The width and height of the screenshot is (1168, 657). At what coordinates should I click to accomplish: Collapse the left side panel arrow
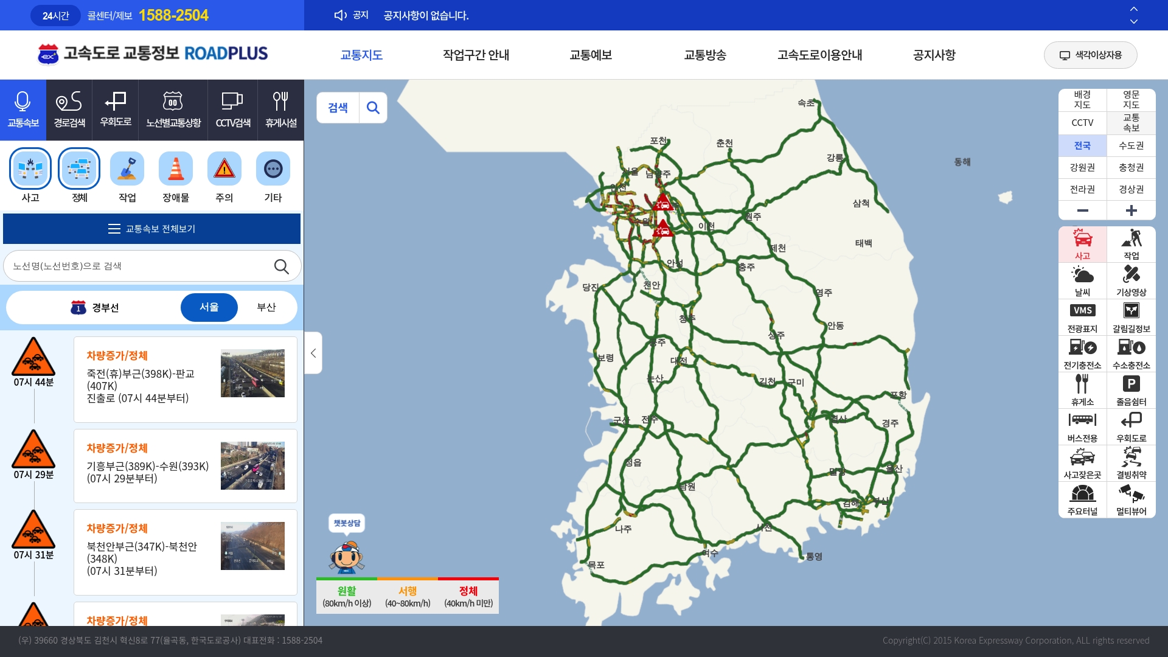(x=313, y=353)
